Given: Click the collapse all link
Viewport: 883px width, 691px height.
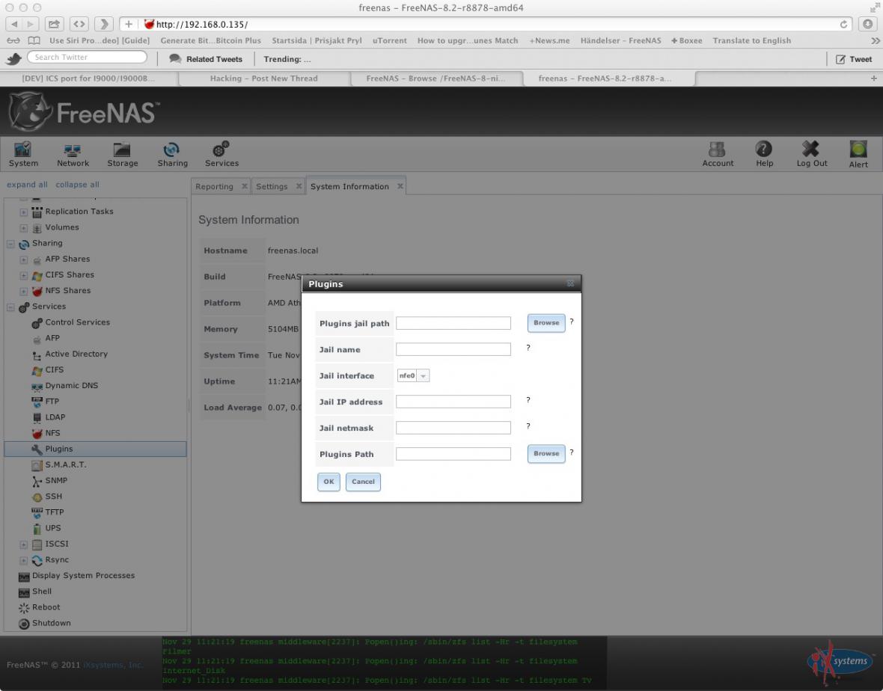Looking at the screenshot, I should (77, 185).
